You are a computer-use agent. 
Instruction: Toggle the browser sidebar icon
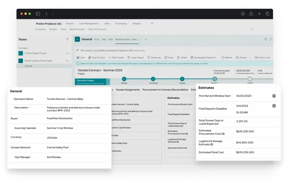point(38,13)
